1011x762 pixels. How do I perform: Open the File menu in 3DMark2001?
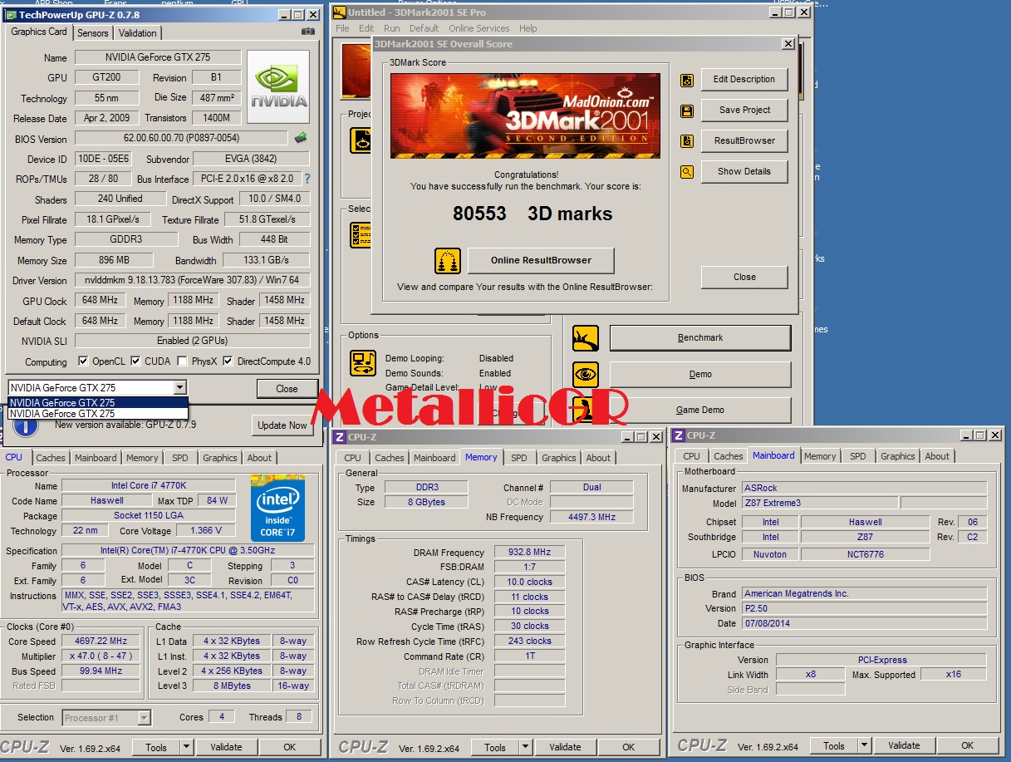click(x=343, y=28)
